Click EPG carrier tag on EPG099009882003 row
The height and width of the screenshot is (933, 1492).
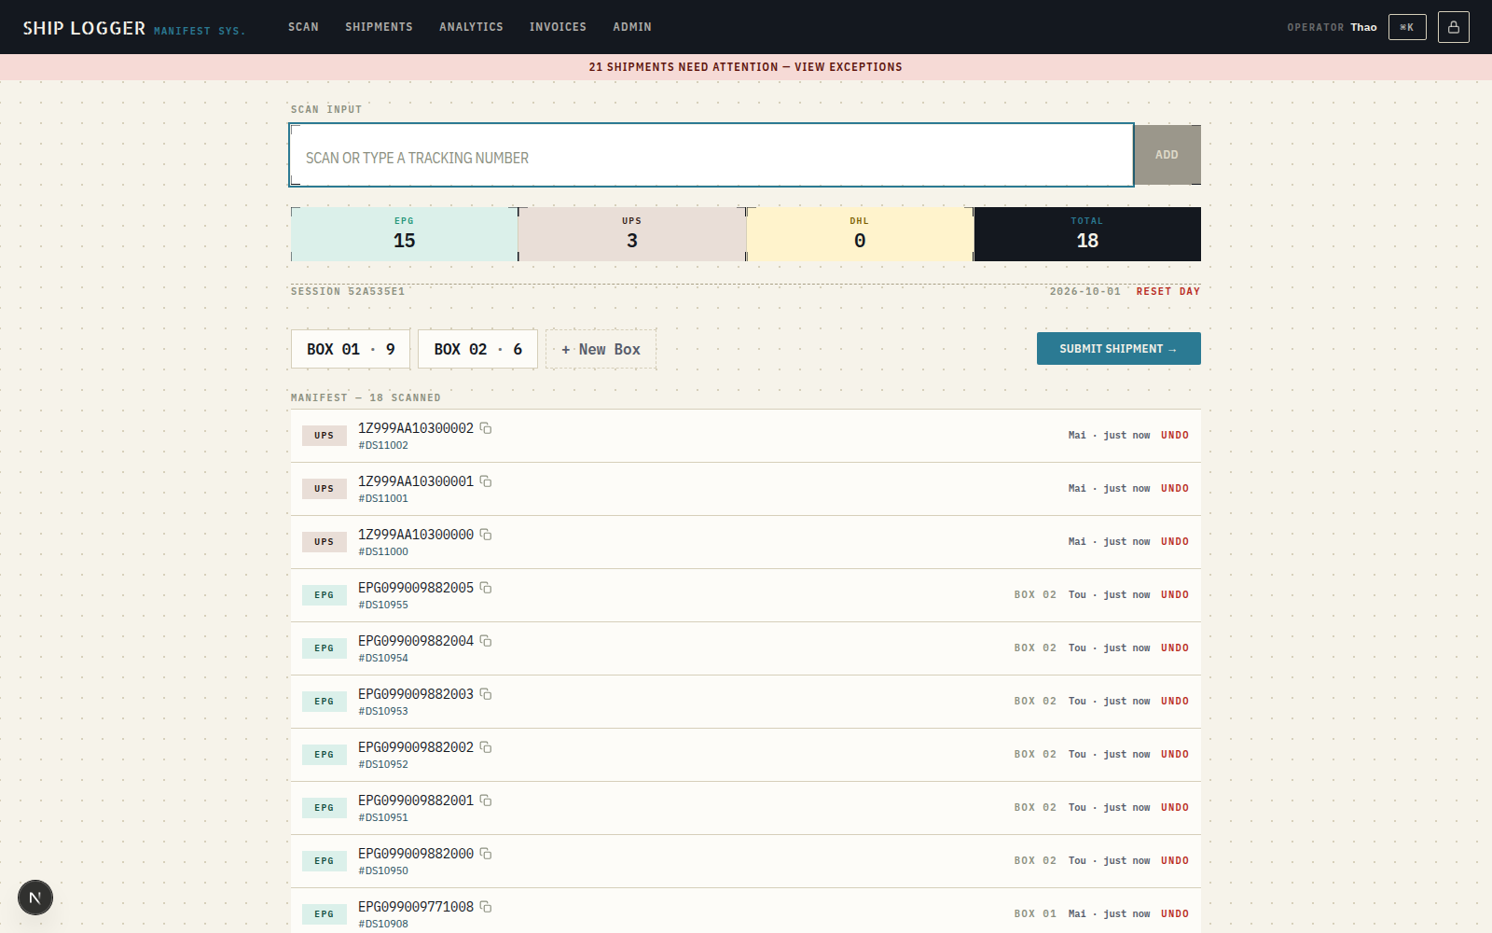(324, 701)
